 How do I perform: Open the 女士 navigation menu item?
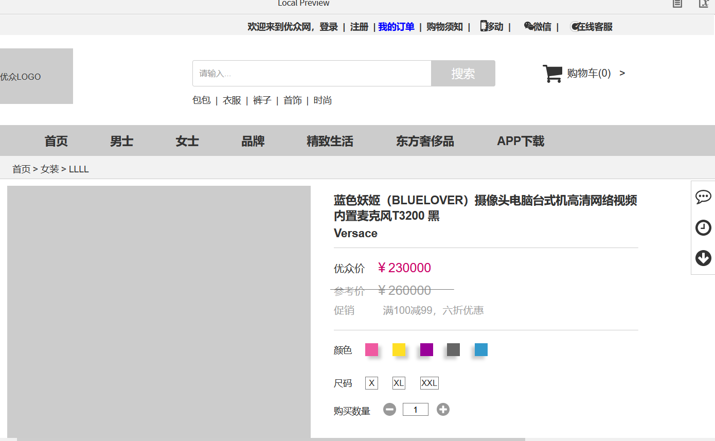pos(187,141)
